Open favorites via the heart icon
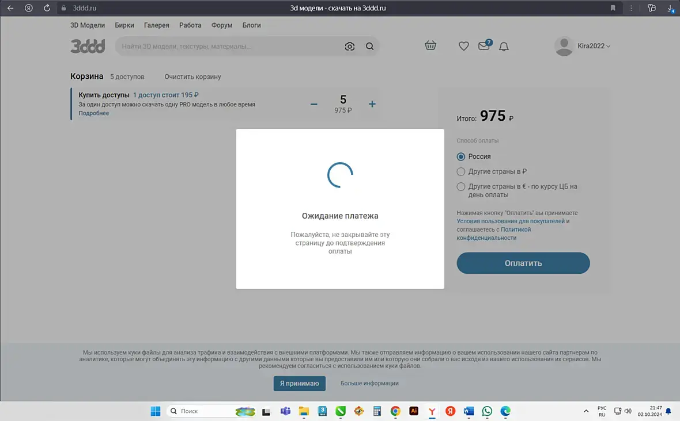This screenshot has width=680, height=421. (x=463, y=46)
